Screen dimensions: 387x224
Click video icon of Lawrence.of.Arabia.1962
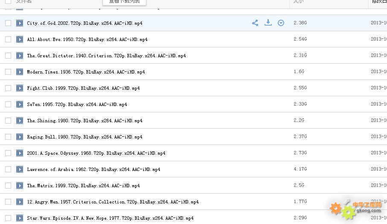click(20, 169)
